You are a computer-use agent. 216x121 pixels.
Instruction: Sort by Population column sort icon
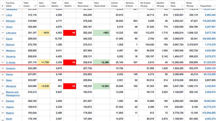coord(214,6)
